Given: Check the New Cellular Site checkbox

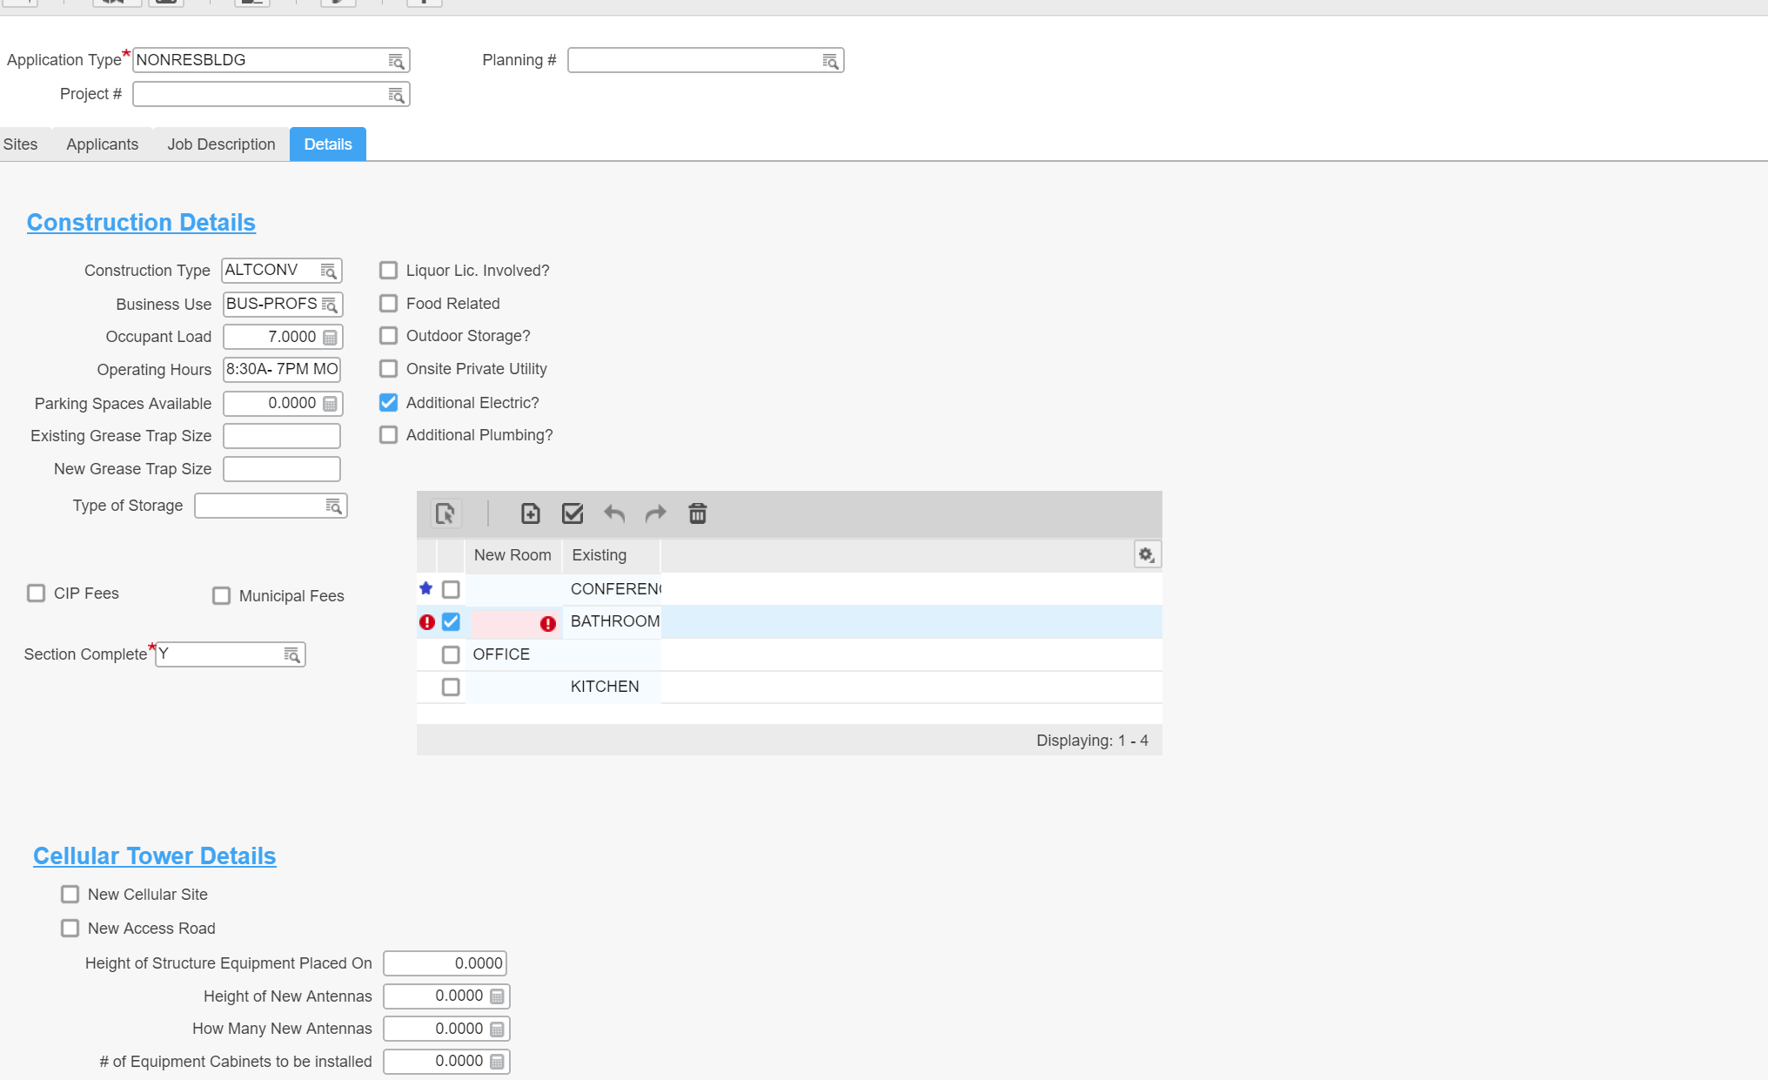Looking at the screenshot, I should point(70,895).
